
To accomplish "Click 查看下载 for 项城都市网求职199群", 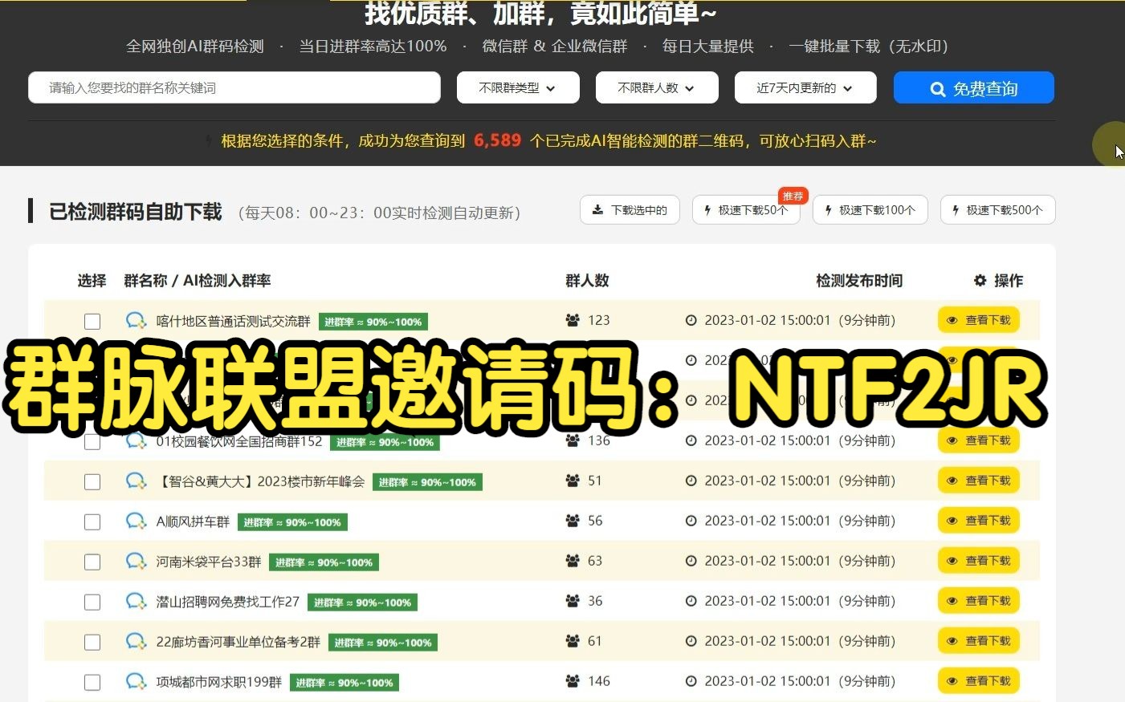I will (979, 681).
